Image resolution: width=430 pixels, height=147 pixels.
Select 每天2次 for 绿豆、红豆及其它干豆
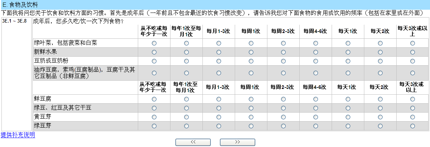(380, 108)
